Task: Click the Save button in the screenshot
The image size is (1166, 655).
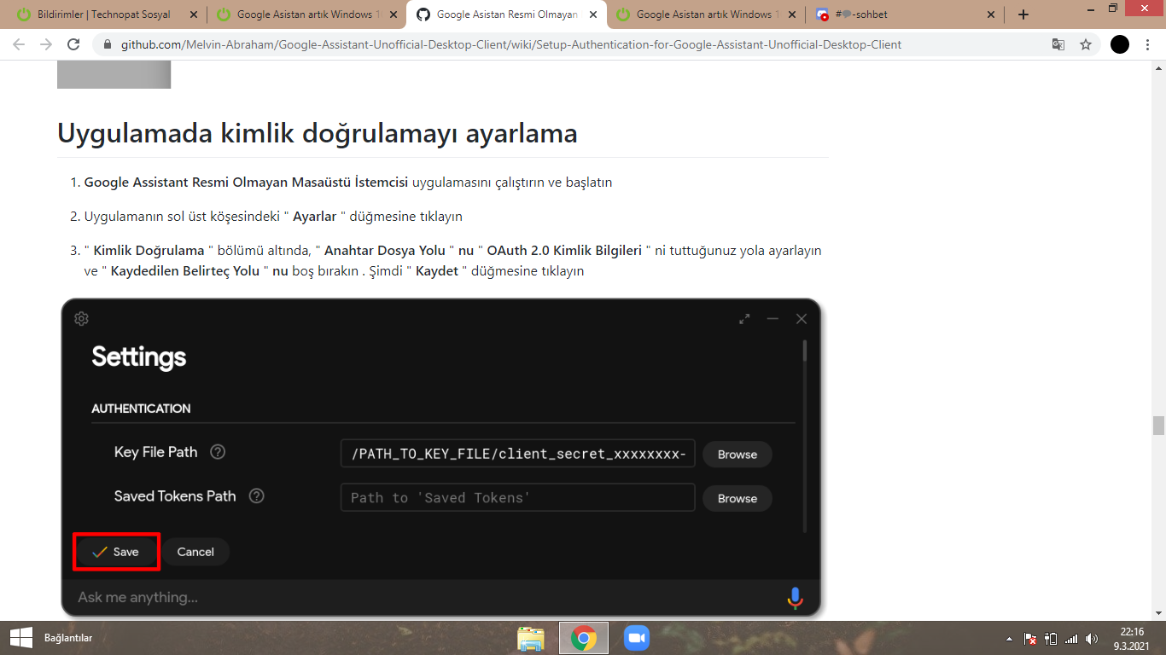Action: 116,552
